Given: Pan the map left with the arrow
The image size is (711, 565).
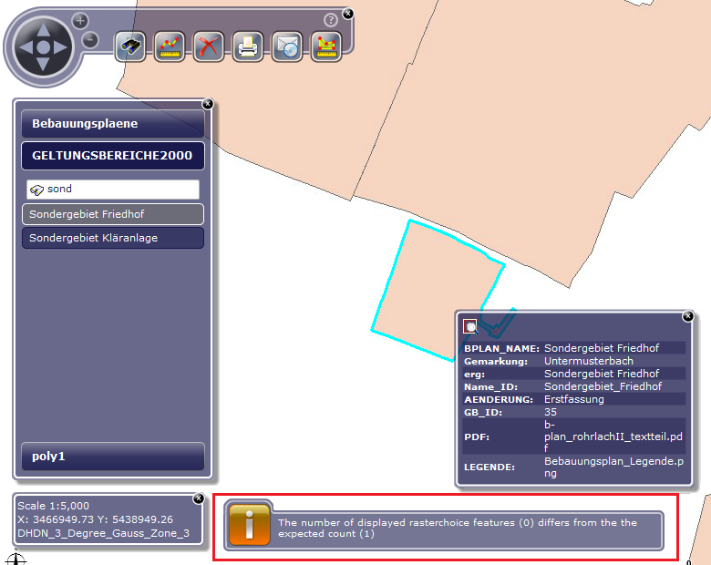Looking at the screenshot, I should (x=26, y=47).
